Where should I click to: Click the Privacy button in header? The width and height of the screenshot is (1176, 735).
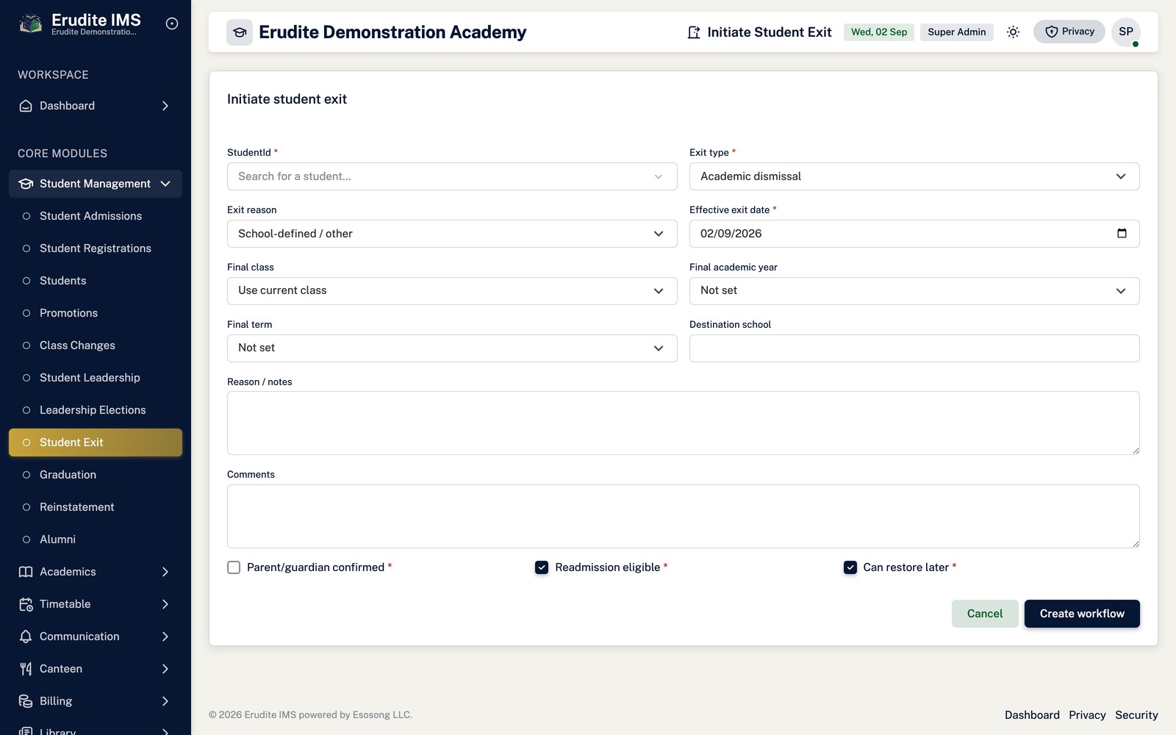1069,32
